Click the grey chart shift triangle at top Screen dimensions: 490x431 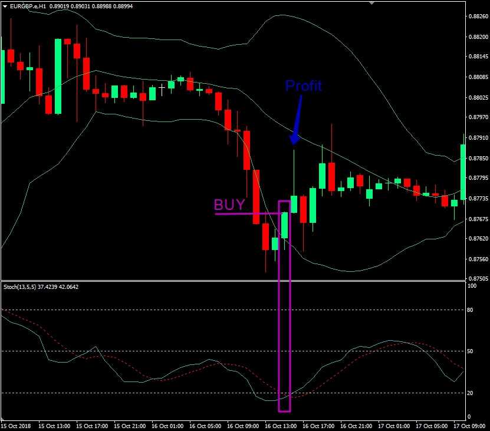(x=371, y=2)
